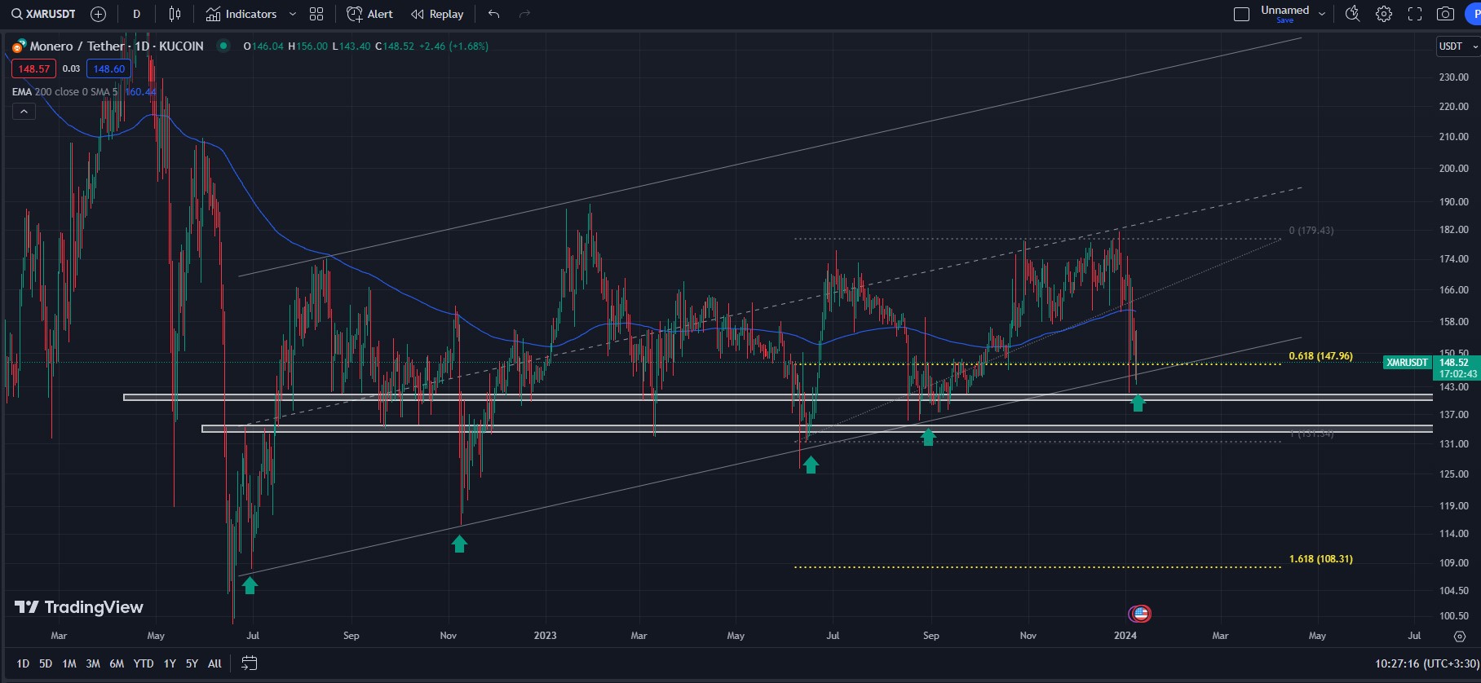Start bar Replay mode
The image size is (1481, 683).
coord(437,14)
